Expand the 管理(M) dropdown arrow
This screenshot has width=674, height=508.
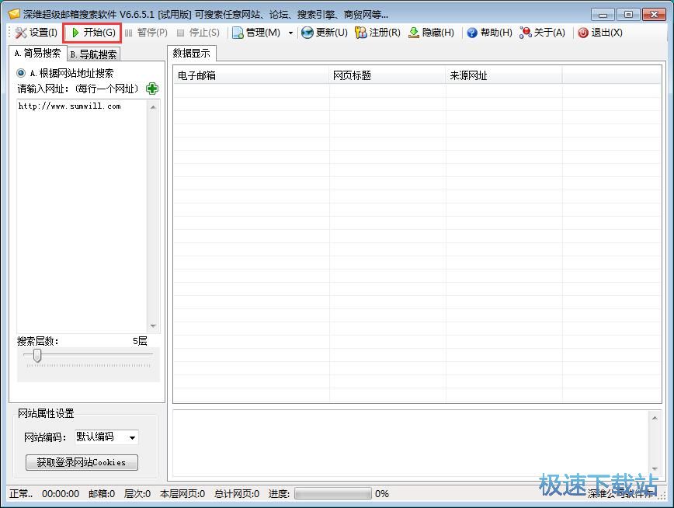point(290,33)
